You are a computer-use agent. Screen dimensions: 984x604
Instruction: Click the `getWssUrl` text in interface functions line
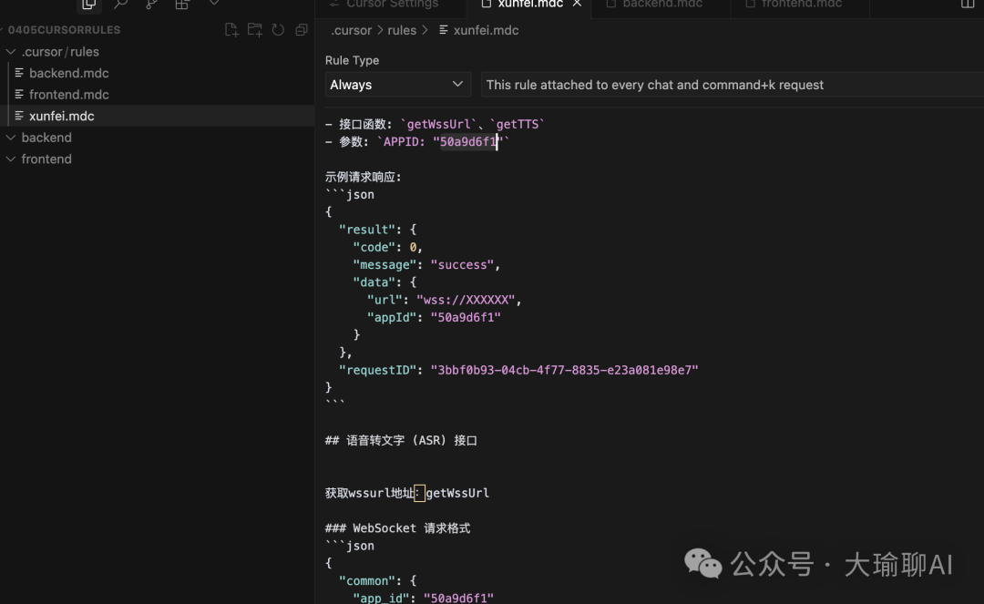tap(438, 124)
